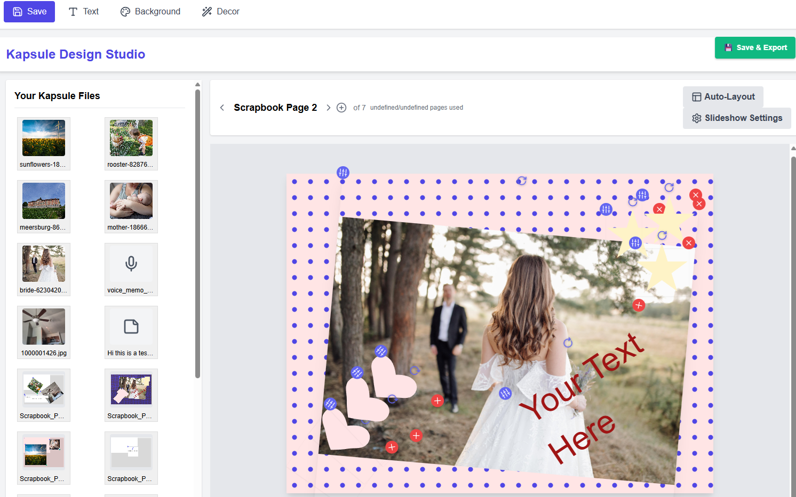This screenshot has width=796, height=497.
Task: Click the Save button in top toolbar
Action: 29,12
